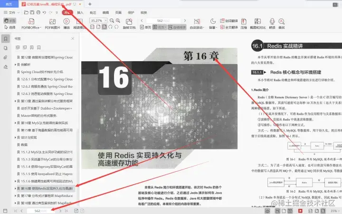
Task: Expand the 例解析 bookmark node
Action: click(15, 65)
